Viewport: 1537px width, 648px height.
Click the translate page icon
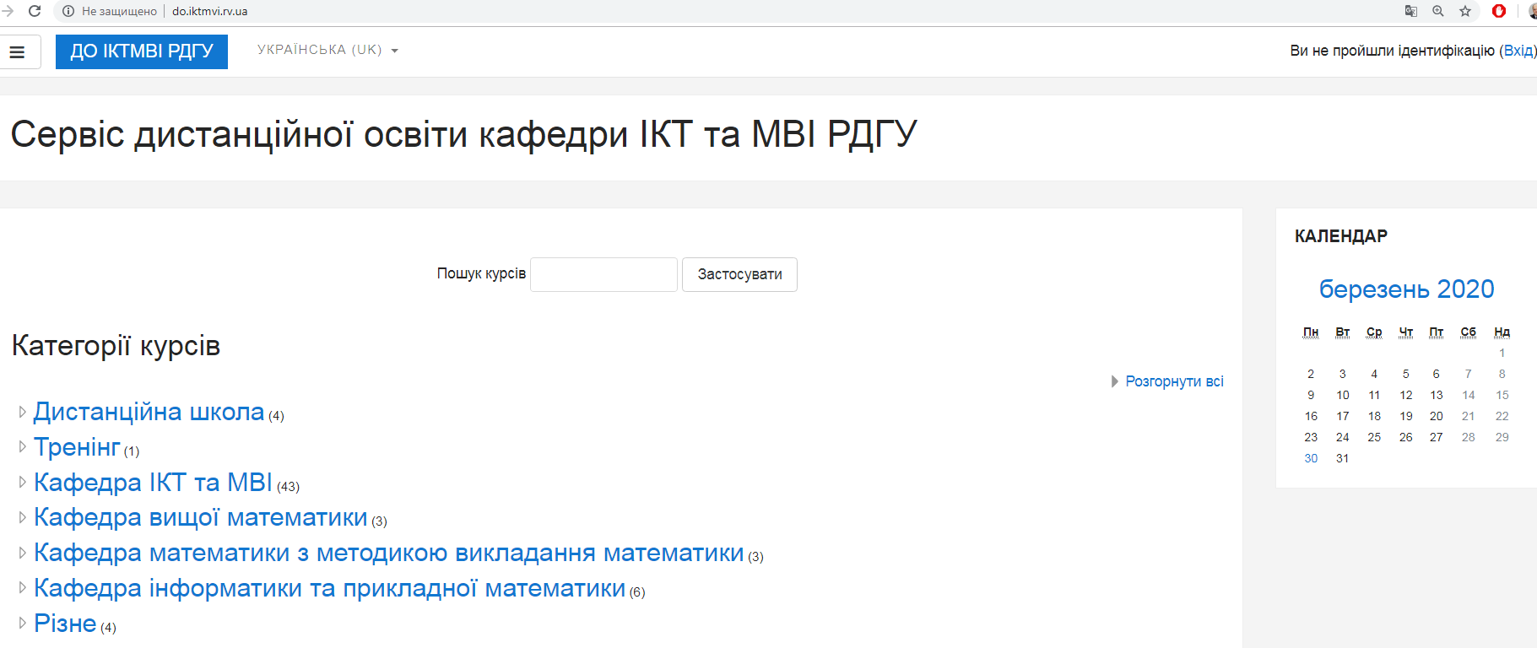coord(1411,11)
